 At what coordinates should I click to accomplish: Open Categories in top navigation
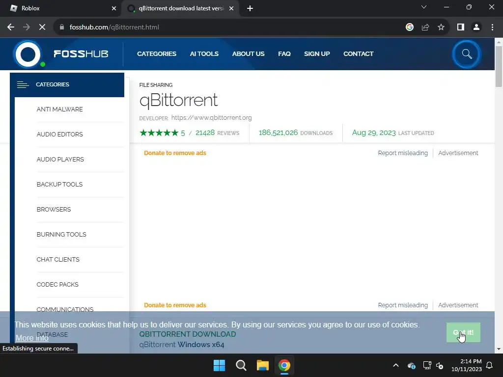click(x=157, y=54)
